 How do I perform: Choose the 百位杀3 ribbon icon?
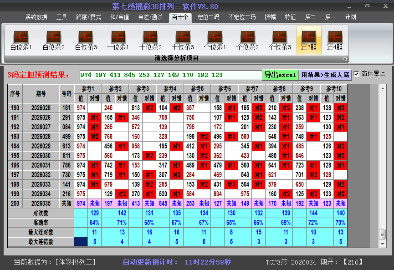pyautogui.click(x=86, y=40)
